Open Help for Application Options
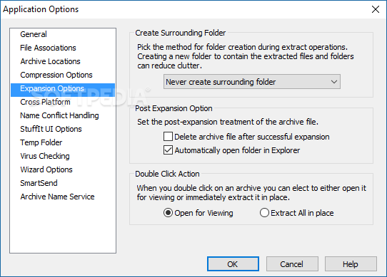The height and width of the screenshot is (277, 387). 351,264
